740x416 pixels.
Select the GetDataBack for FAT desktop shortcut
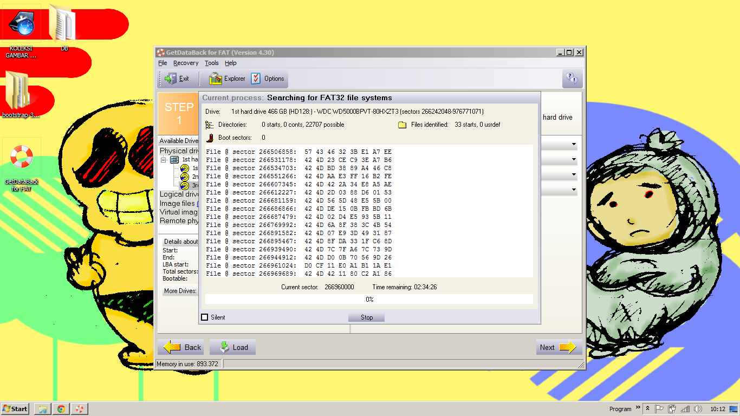coord(22,165)
